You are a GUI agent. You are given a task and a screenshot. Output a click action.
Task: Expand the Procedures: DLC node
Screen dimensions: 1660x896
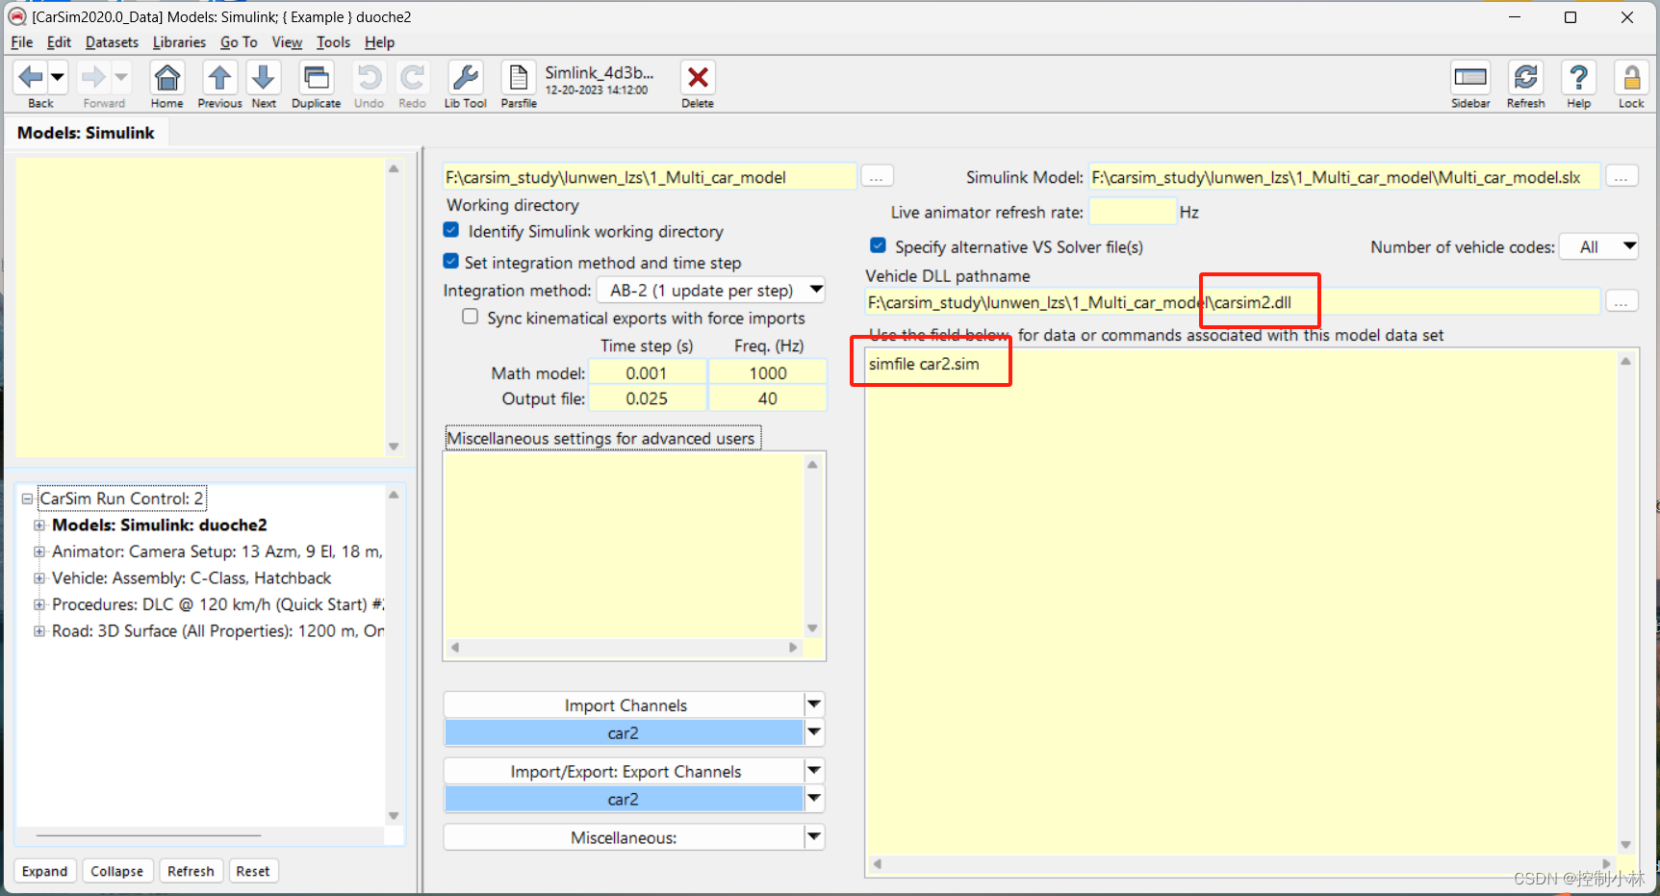[x=39, y=604]
